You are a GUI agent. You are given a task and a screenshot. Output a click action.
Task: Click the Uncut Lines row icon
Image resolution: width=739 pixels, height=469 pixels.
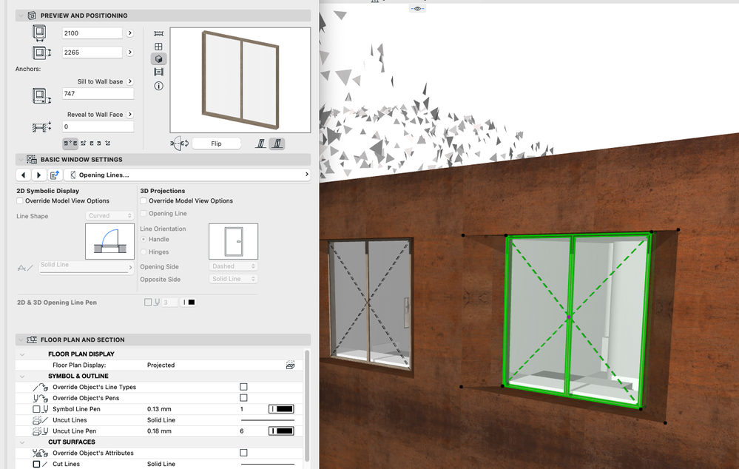click(41, 420)
